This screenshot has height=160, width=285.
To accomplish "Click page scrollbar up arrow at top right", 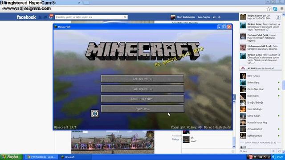I will (283, 15).
